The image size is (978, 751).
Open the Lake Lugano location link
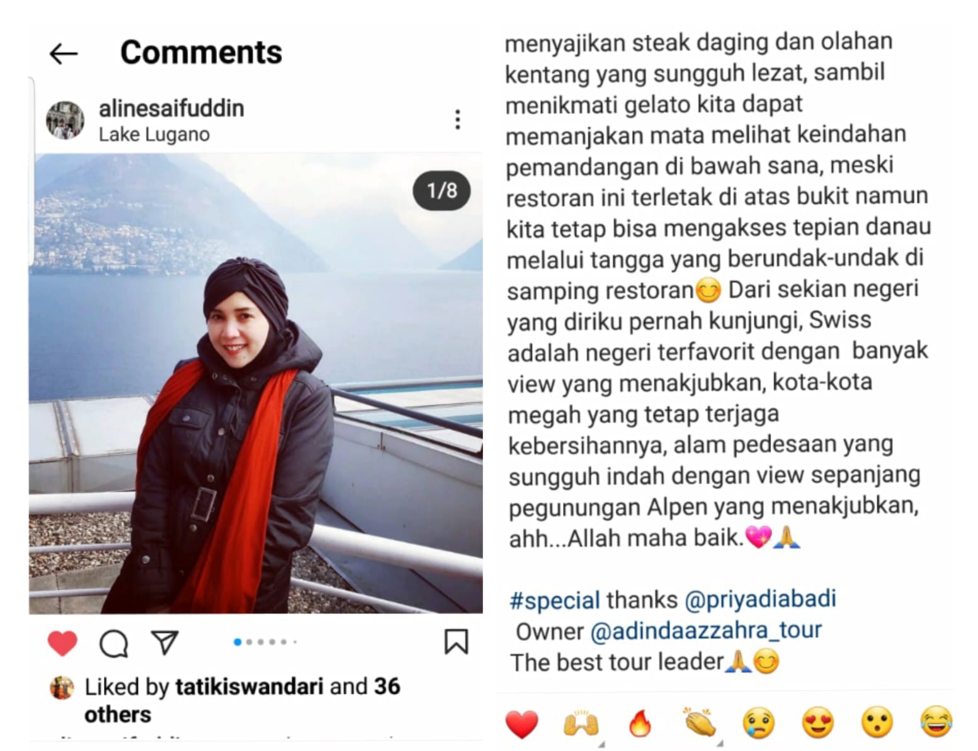coord(154,135)
